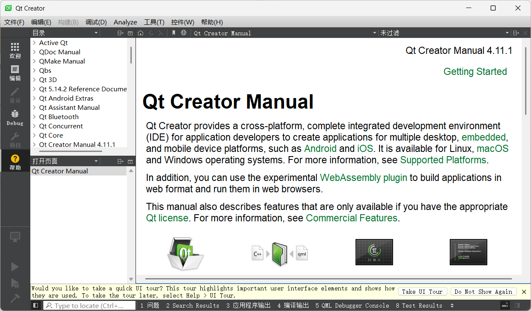Click the help Back arrow
531x311 pixels.
tap(151, 33)
